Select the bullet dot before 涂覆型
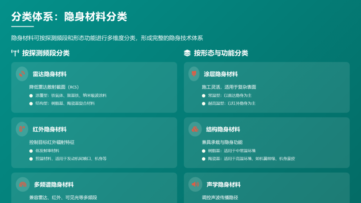The image size is (361, 203). (31, 95)
